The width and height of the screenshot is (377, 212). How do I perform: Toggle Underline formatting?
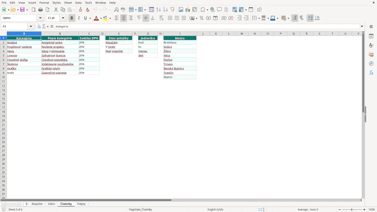85,18
